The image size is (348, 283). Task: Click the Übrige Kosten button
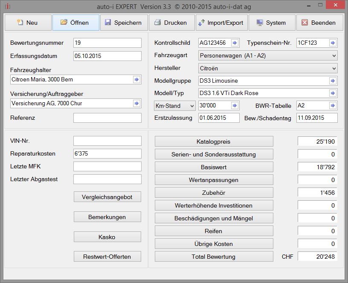click(214, 244)
